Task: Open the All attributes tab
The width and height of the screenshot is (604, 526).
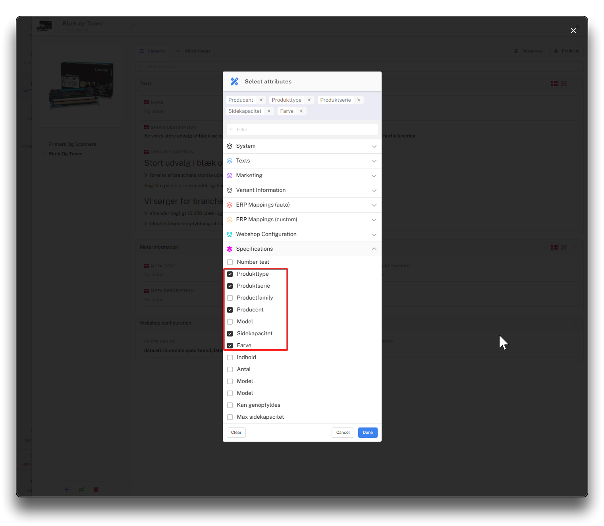Action: [x=193, y=51]
